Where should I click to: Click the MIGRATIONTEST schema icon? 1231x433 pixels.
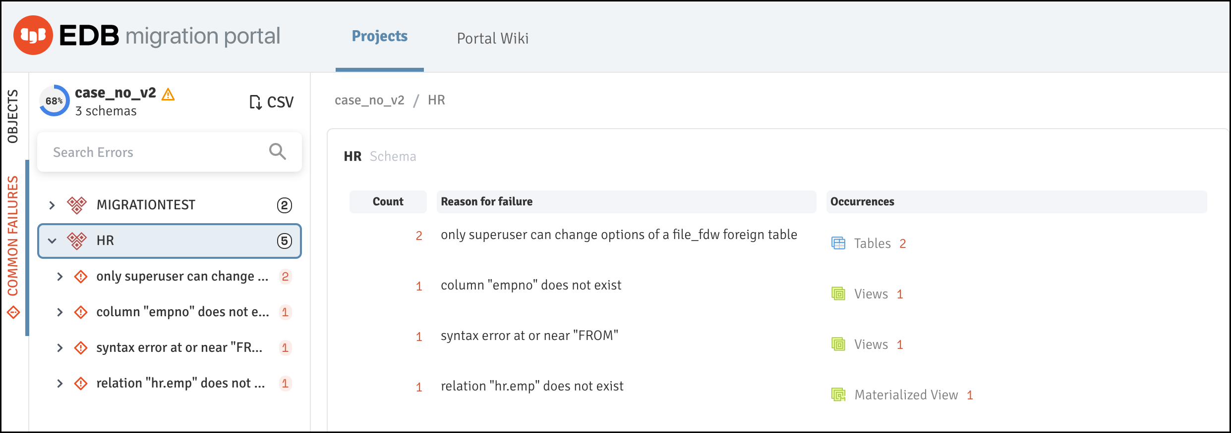77,205
